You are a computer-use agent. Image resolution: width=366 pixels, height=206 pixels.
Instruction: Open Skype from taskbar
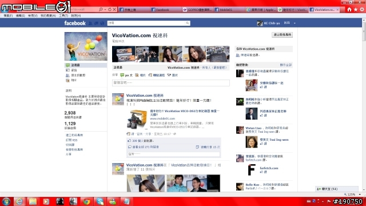(100, 201)
